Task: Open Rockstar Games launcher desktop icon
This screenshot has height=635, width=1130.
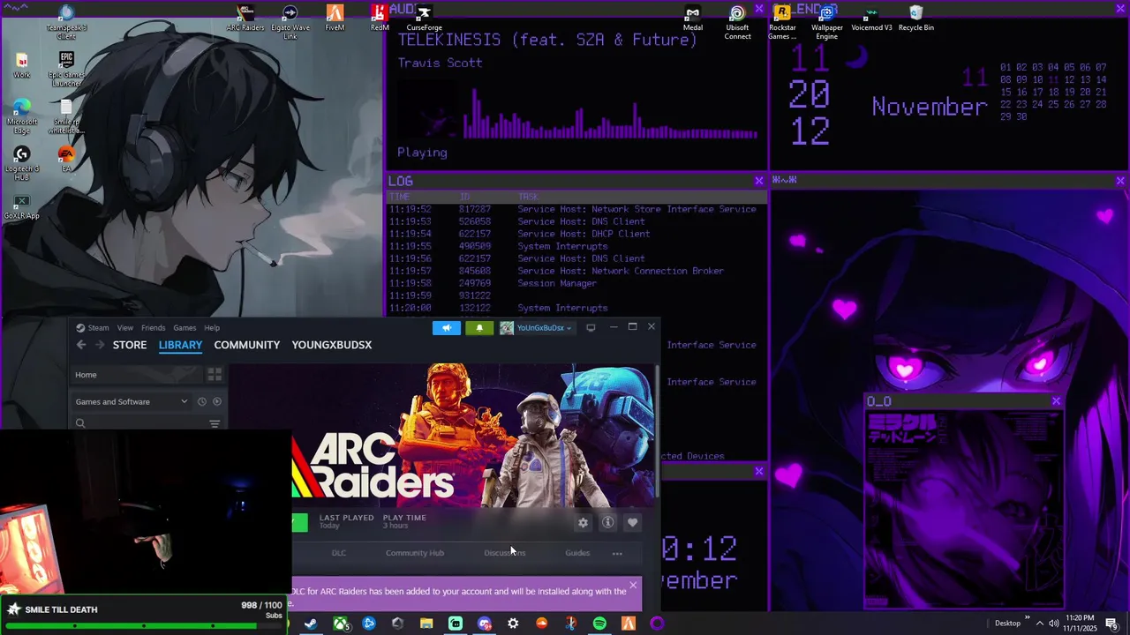Action: 782,21
